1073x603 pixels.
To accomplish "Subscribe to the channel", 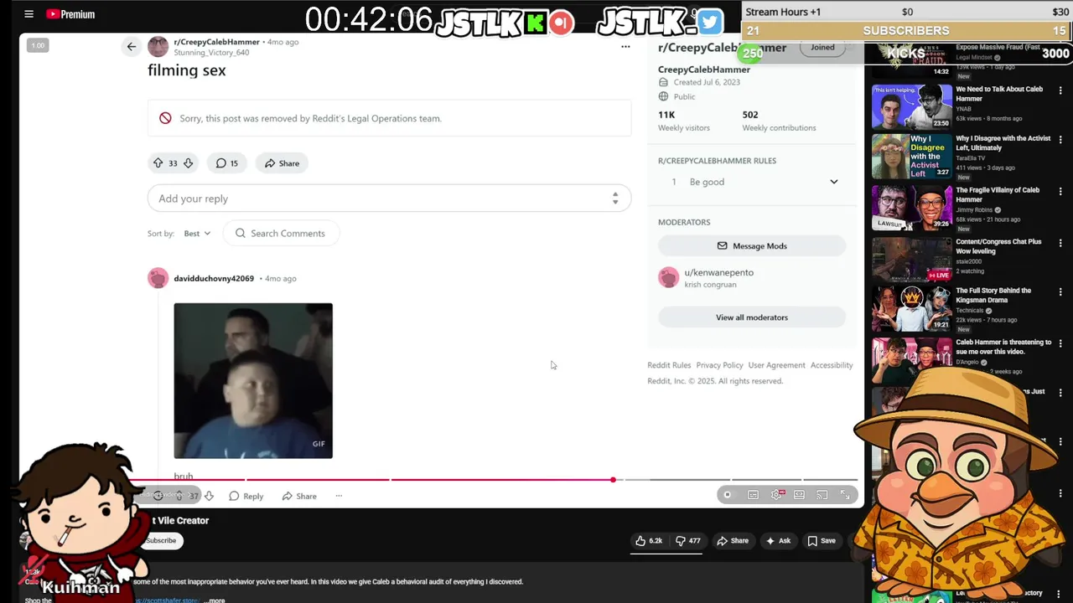I will click(x=161, y=541).
